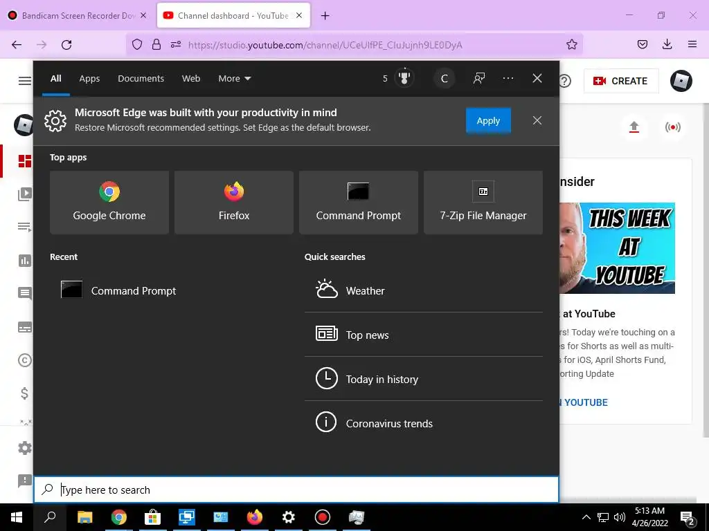This screenshot has height=531, width=709.
Task: Reload the current page
Action: (x=66, y=45)
